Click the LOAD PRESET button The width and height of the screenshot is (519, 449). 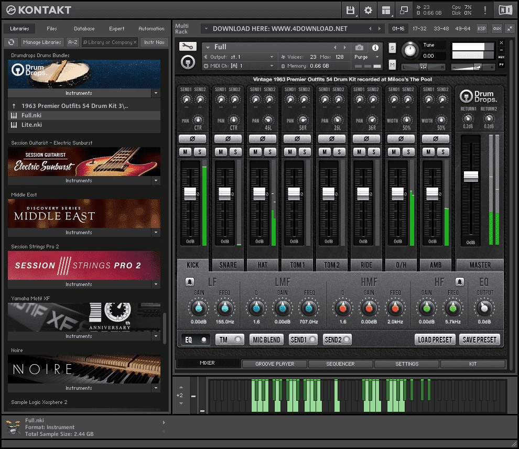click(435, 340)
